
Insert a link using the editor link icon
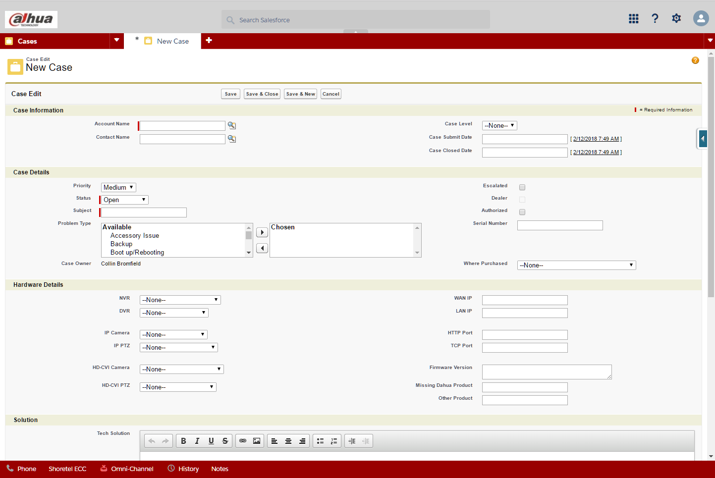tap(243, 441)
